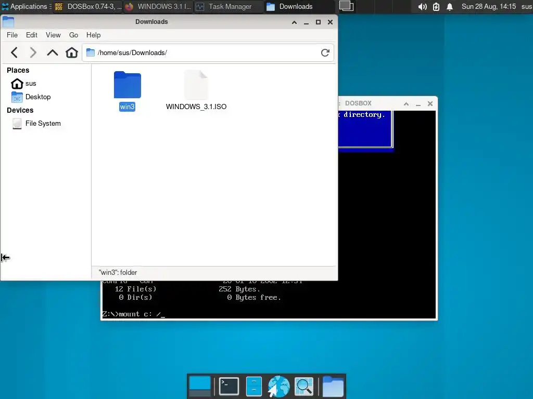Launch file manager cabinet icon in dock
Image resolution: width=533 pixels, height=399 pixels.
coord(253,386)
